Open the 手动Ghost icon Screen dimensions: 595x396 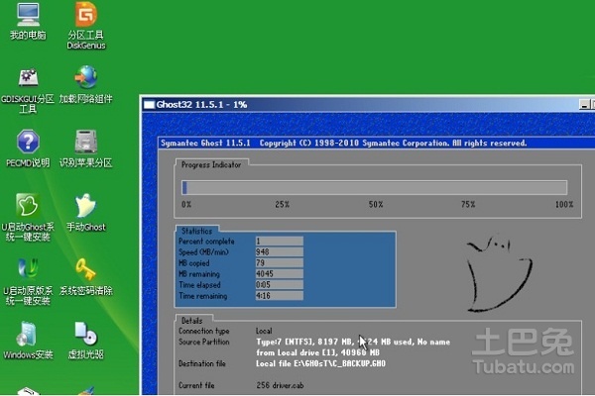(85, 212)
